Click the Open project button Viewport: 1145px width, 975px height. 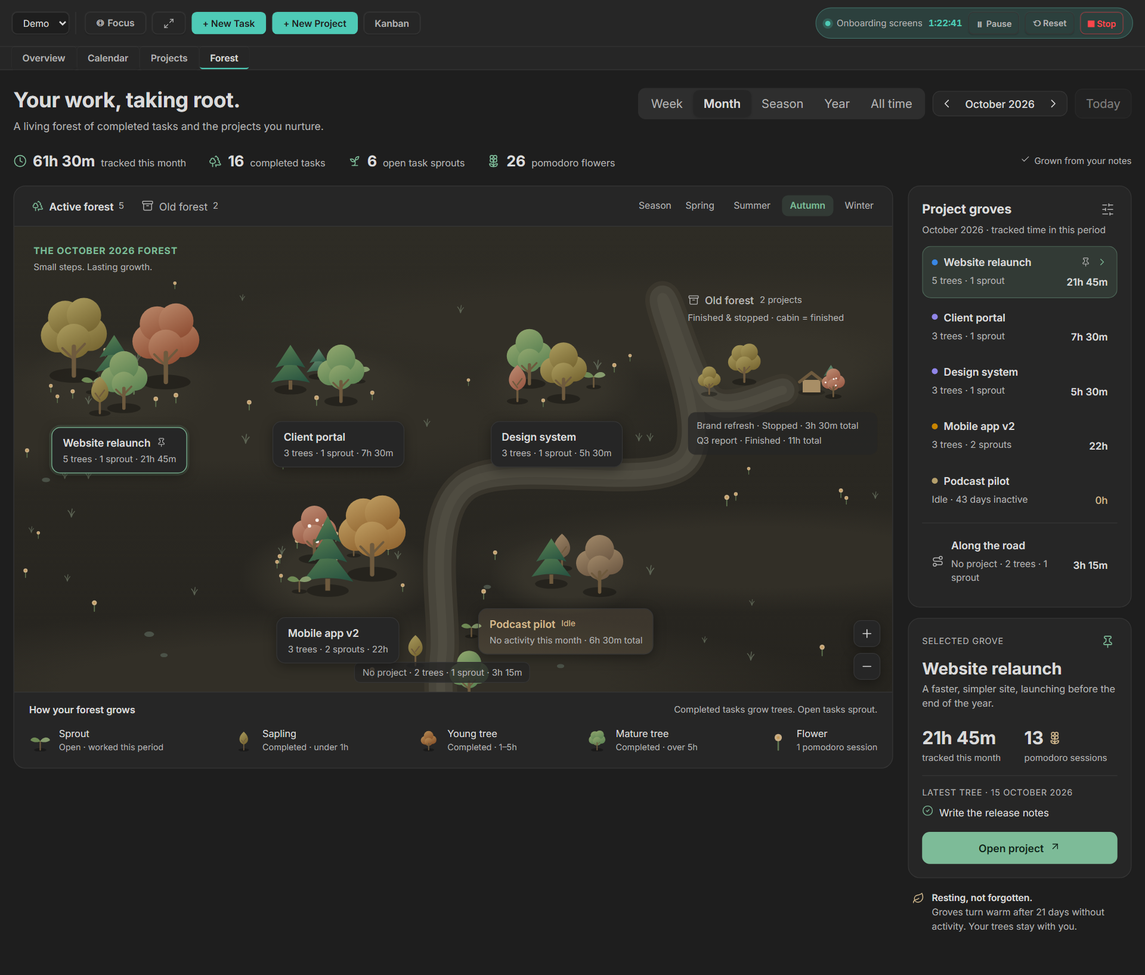(1019, 848)
